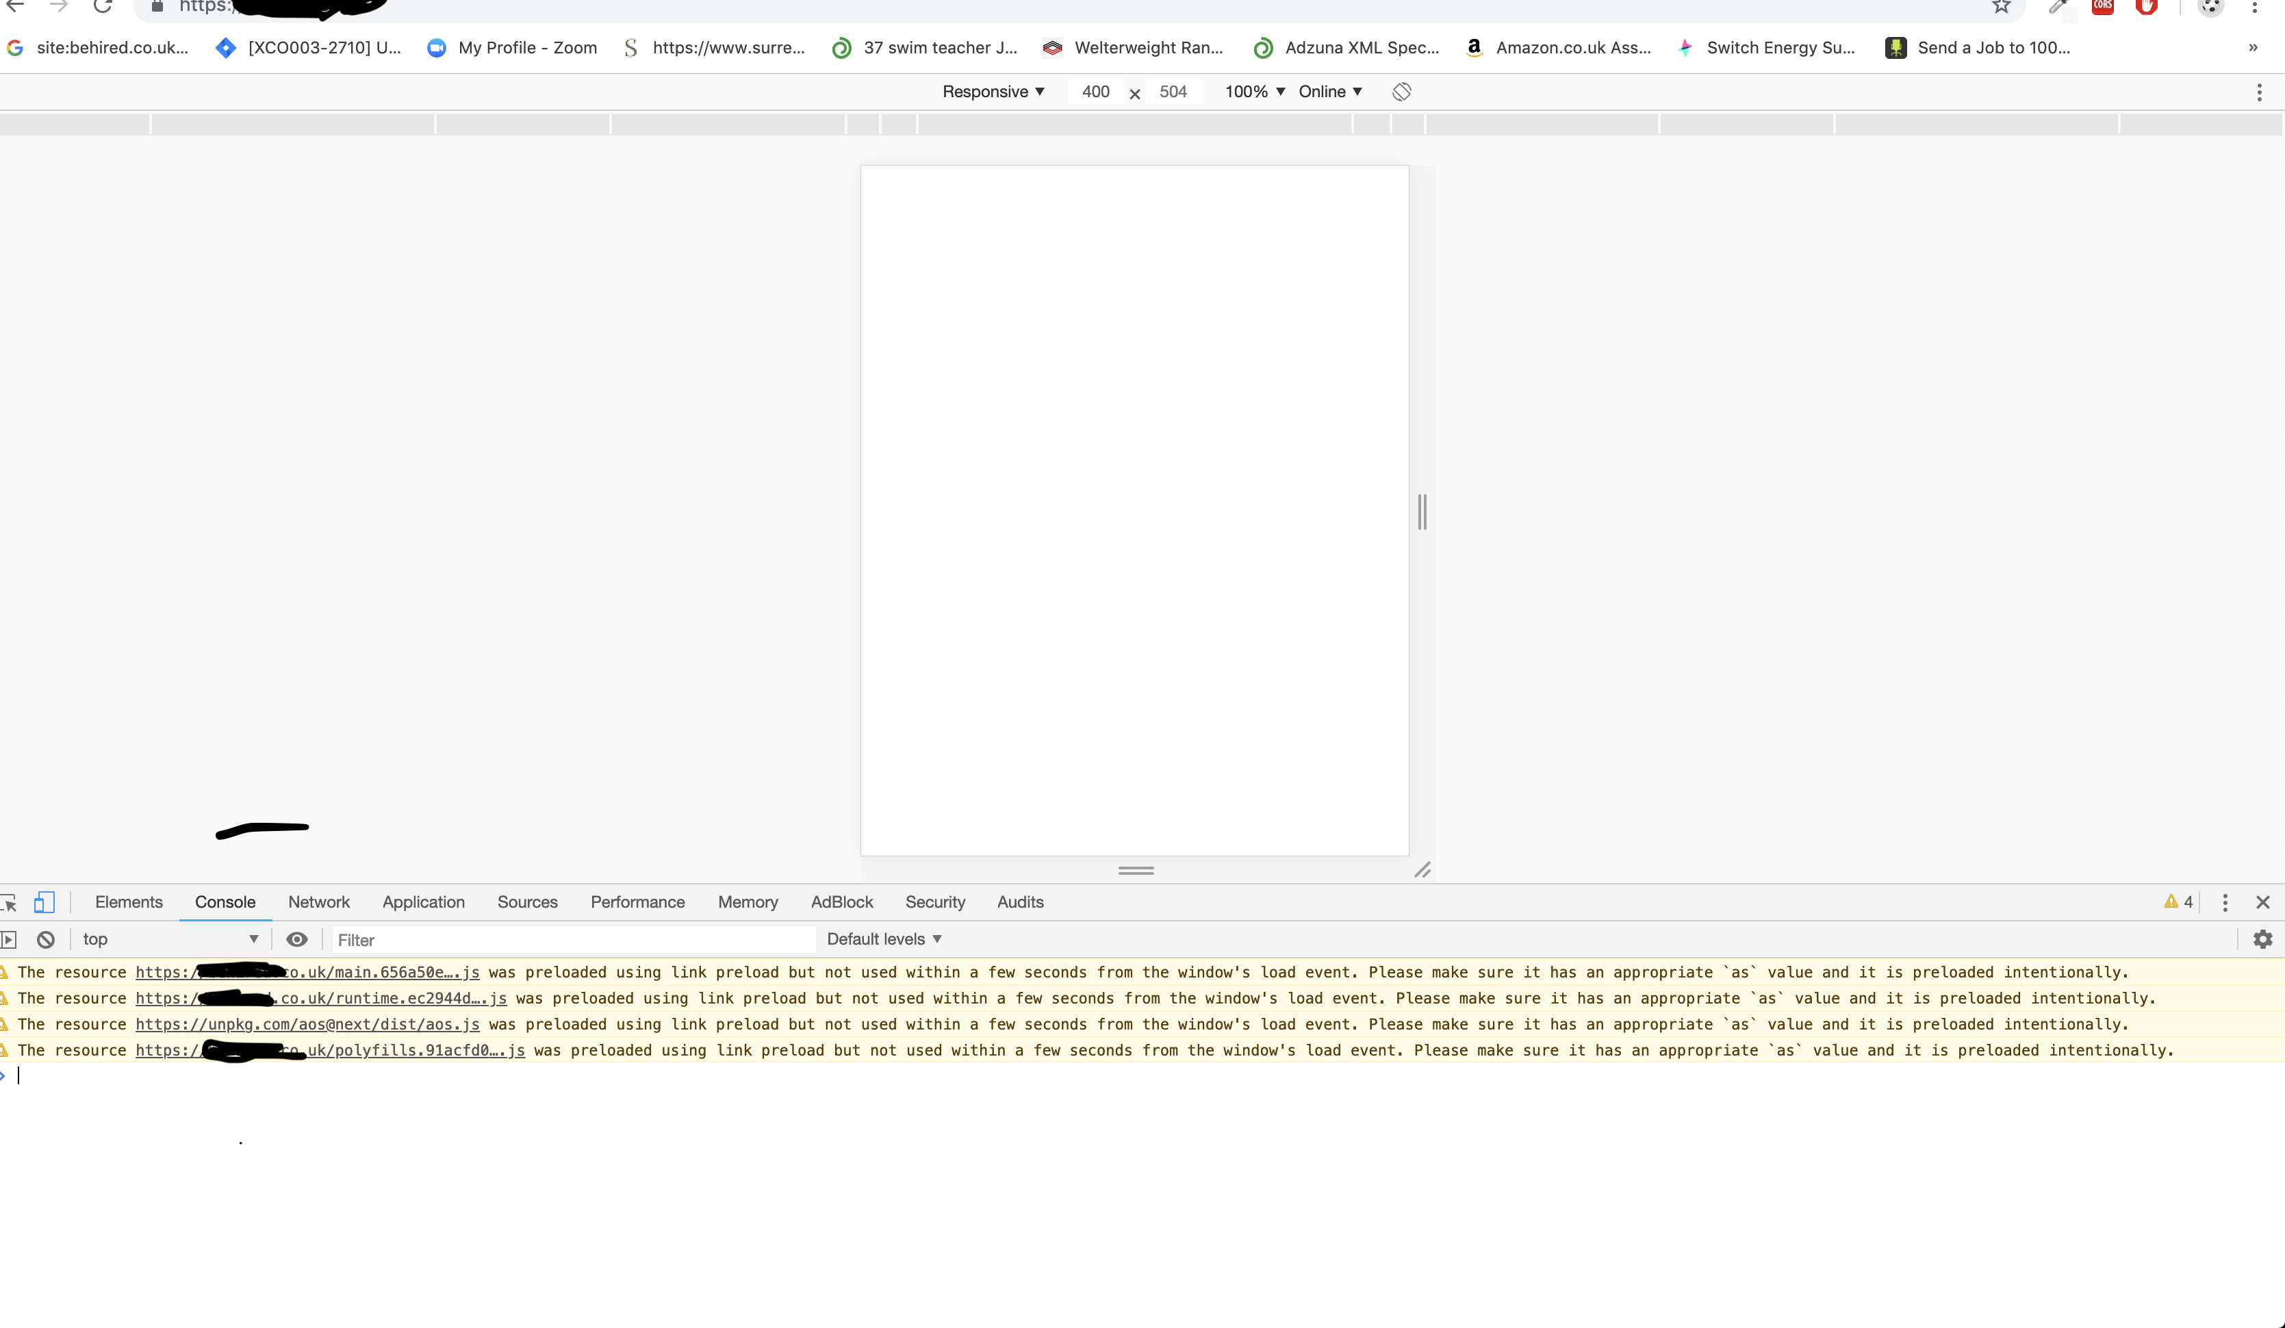Toggle the live expression eye icon
Viewport: 2285px width, 1328px height.
296,940
